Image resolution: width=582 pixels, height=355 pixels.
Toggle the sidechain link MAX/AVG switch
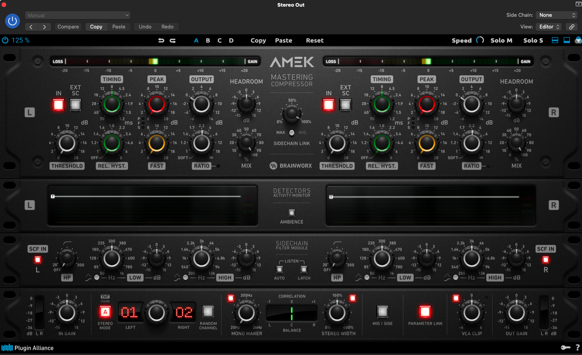pyautogui.click(x=292, y=133)
